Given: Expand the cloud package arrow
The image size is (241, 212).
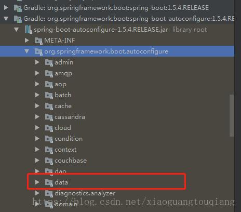Looking at the screenshot, I should (x=37, y=128).
